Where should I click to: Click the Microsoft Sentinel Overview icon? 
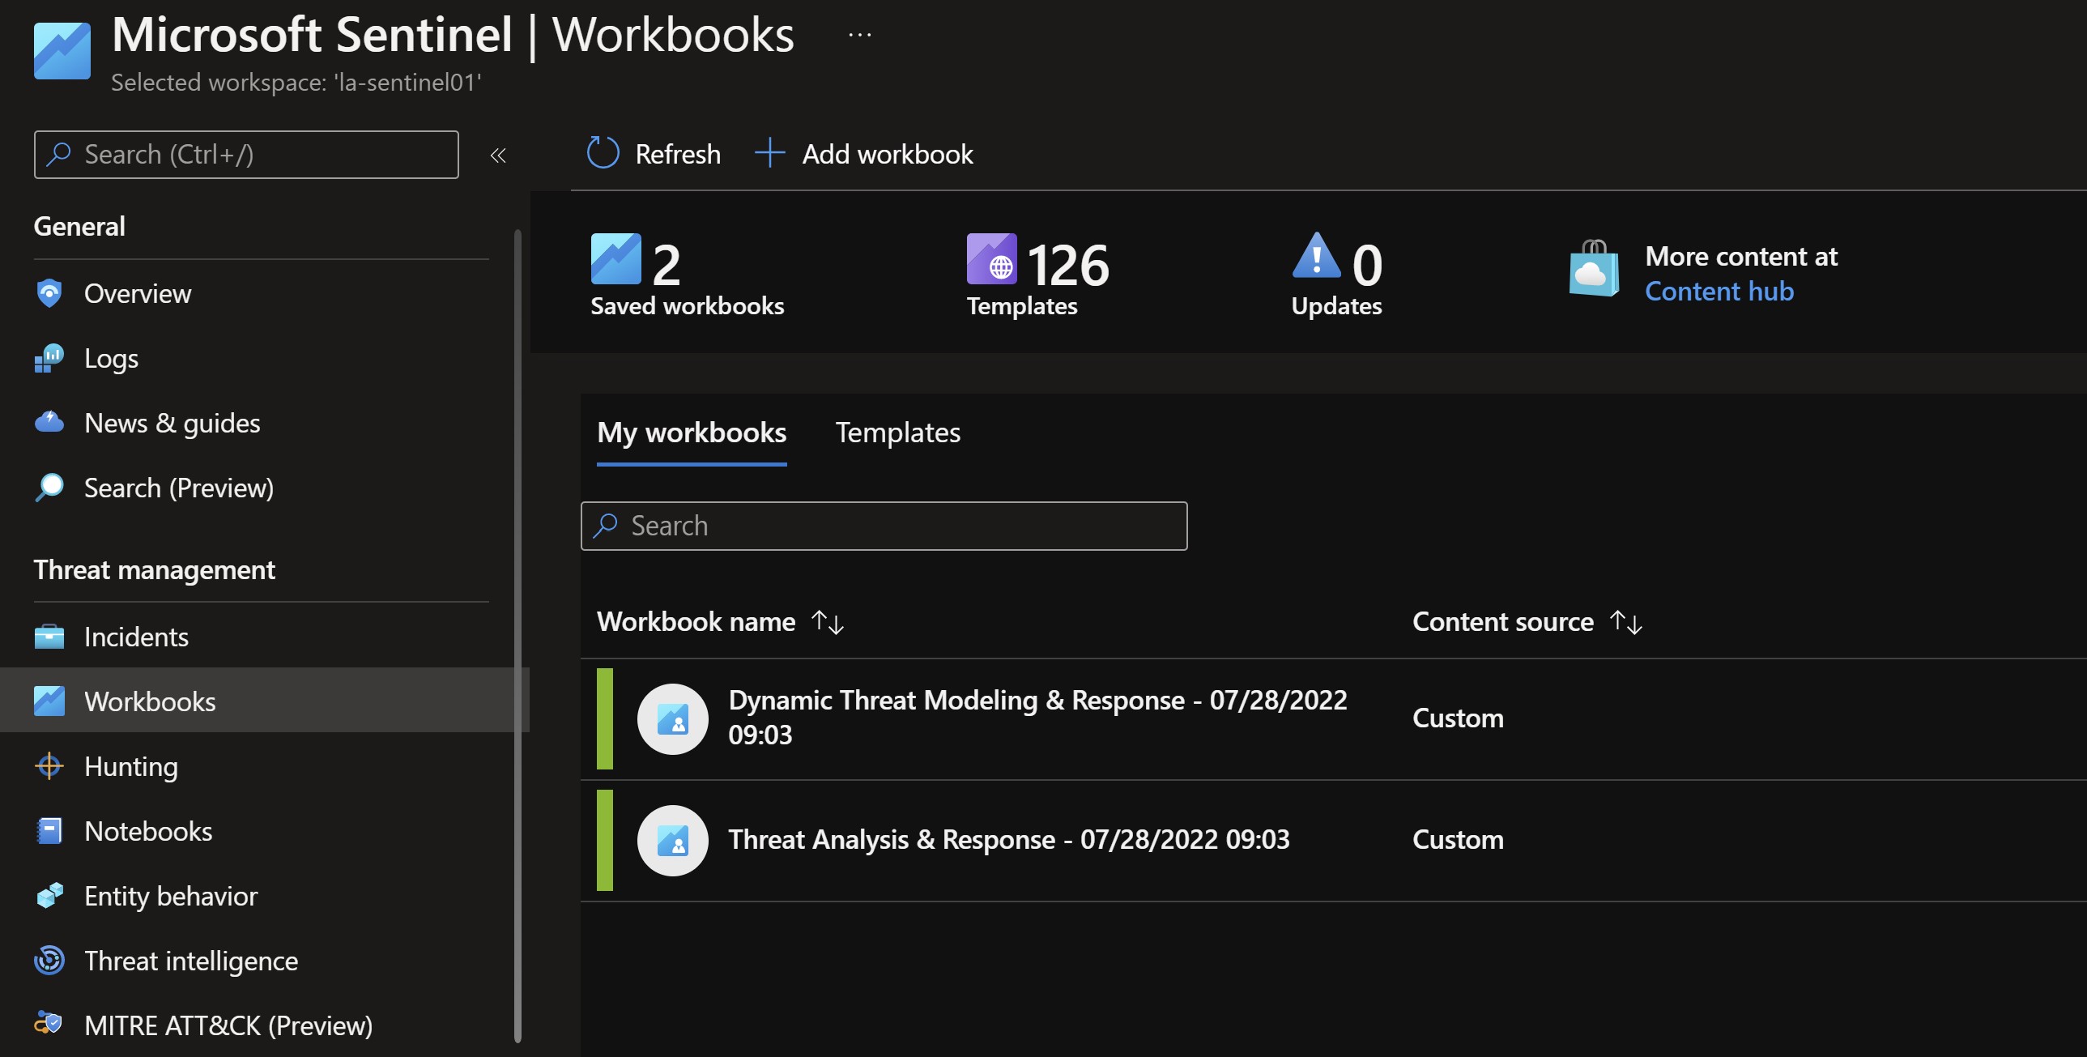point(49,288)
